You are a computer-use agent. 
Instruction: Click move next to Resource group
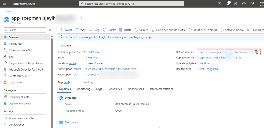[x=81, y=52]
